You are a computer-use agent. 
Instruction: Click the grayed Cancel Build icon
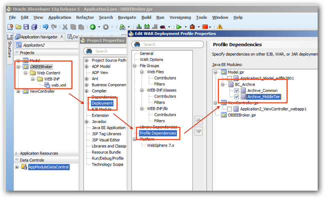154,26
